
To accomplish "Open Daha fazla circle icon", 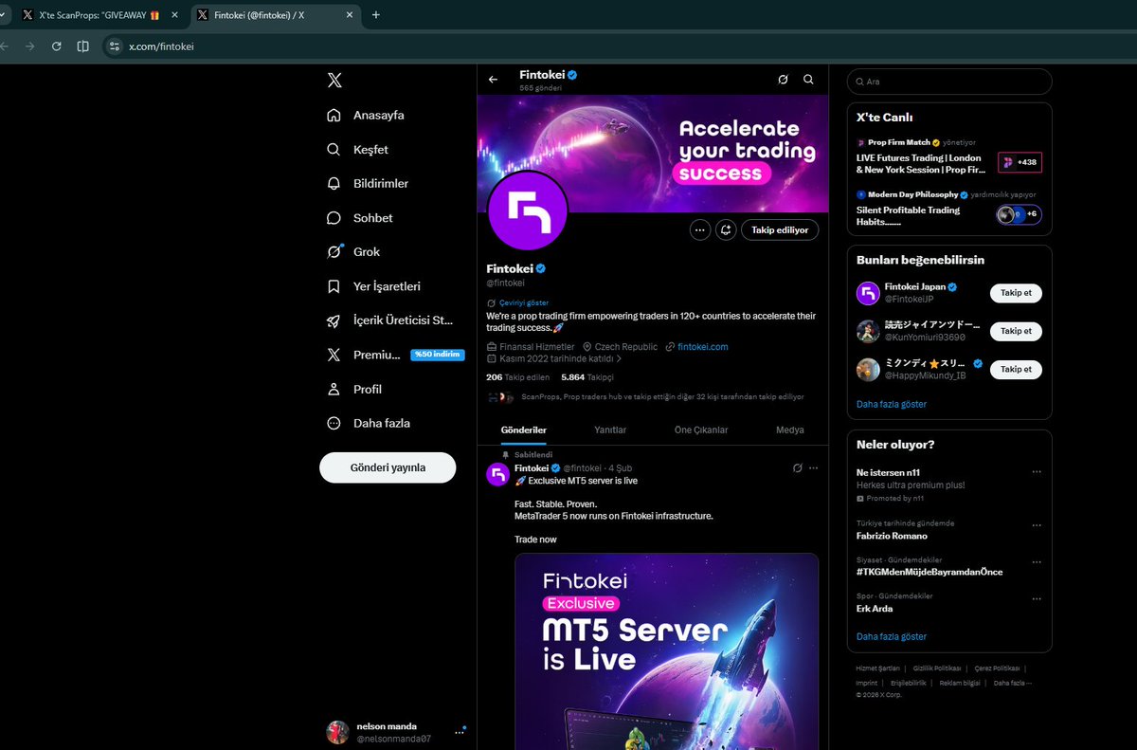I will coord(334,423).
